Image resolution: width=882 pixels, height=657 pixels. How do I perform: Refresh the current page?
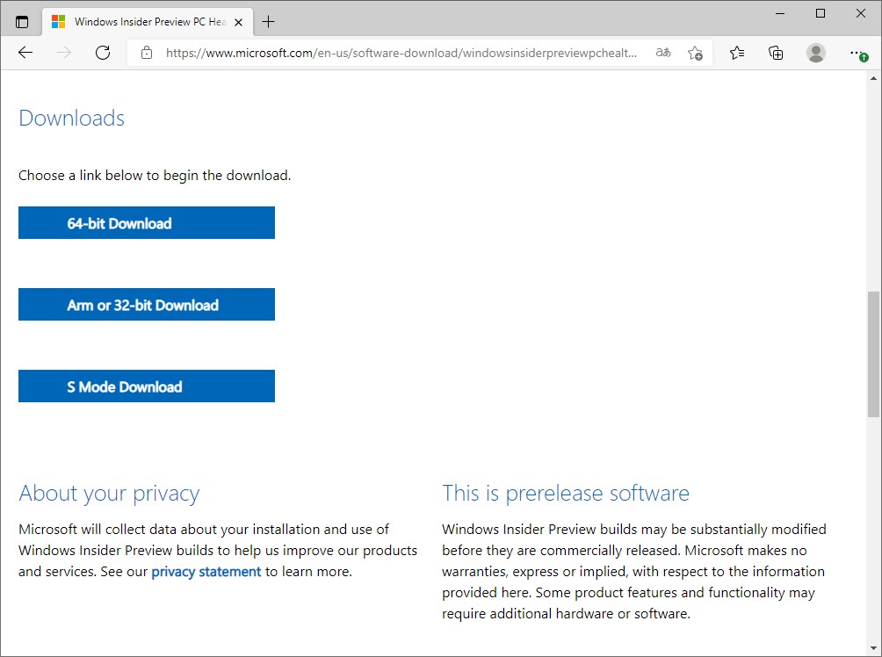[103, 53]
